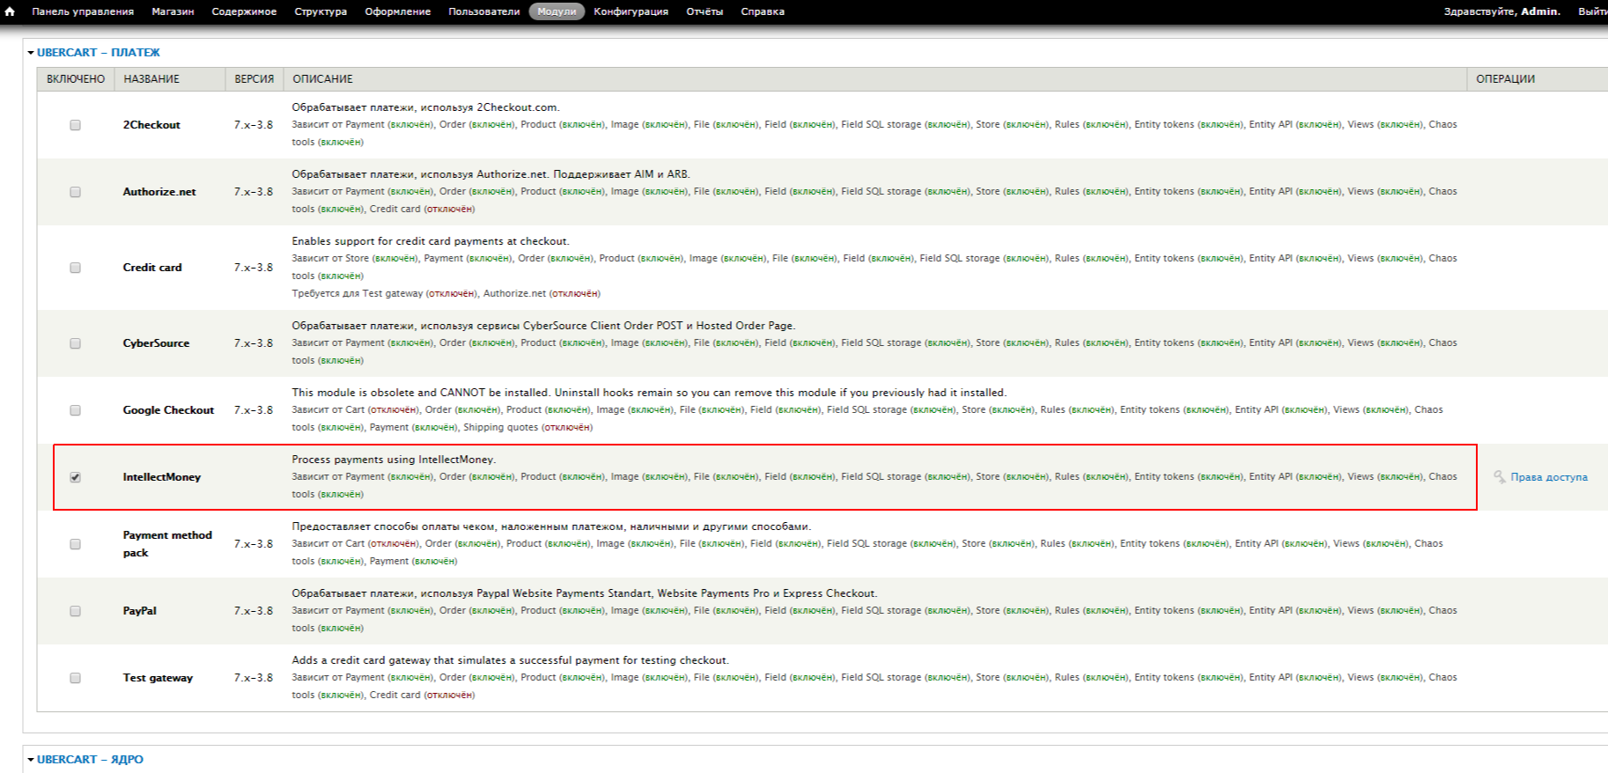Toggle the Authorize.net checkbox
The width and height of the screenshot is (1608, 773).
pyautogui.click(x=75, y=192)
